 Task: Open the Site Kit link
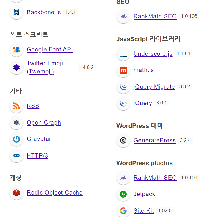[x=144, y=211]
